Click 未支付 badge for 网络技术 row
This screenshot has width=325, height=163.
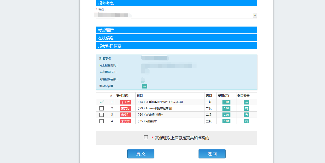click(125, 121)
